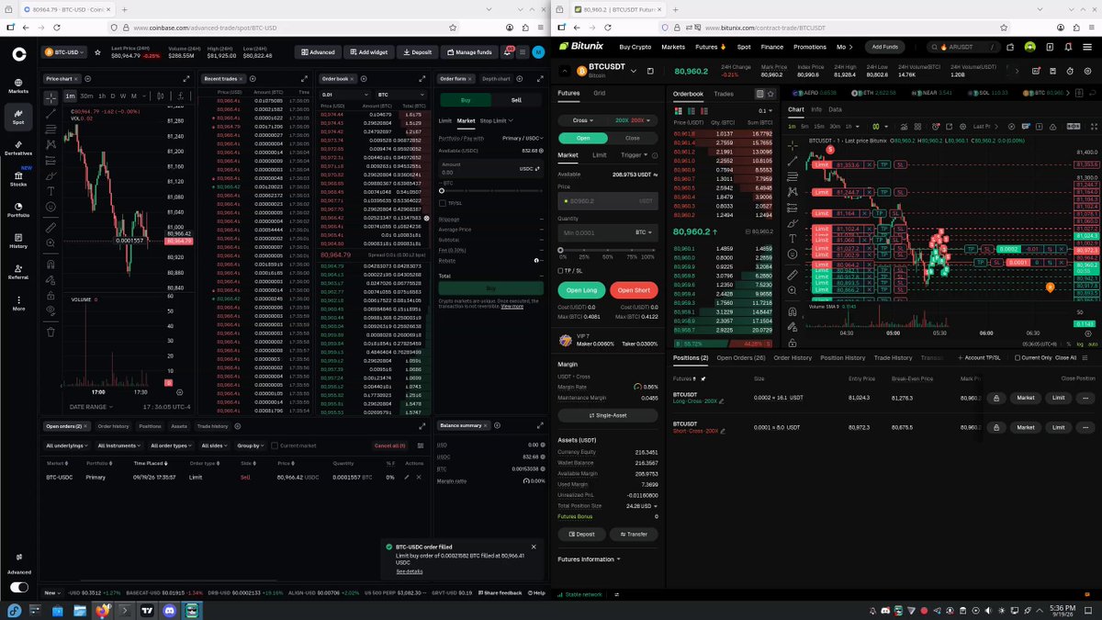This screenshot has height=620, width=1102.
Task: Launch Discord from the taskbar
Action: (170, 610)
